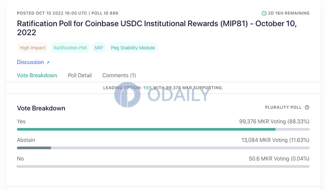Open the Comments (1) tab

[x=119, y=75]
